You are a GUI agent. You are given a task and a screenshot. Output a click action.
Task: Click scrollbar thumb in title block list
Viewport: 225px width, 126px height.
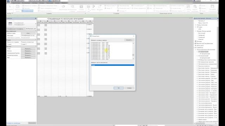coord(133,55)
